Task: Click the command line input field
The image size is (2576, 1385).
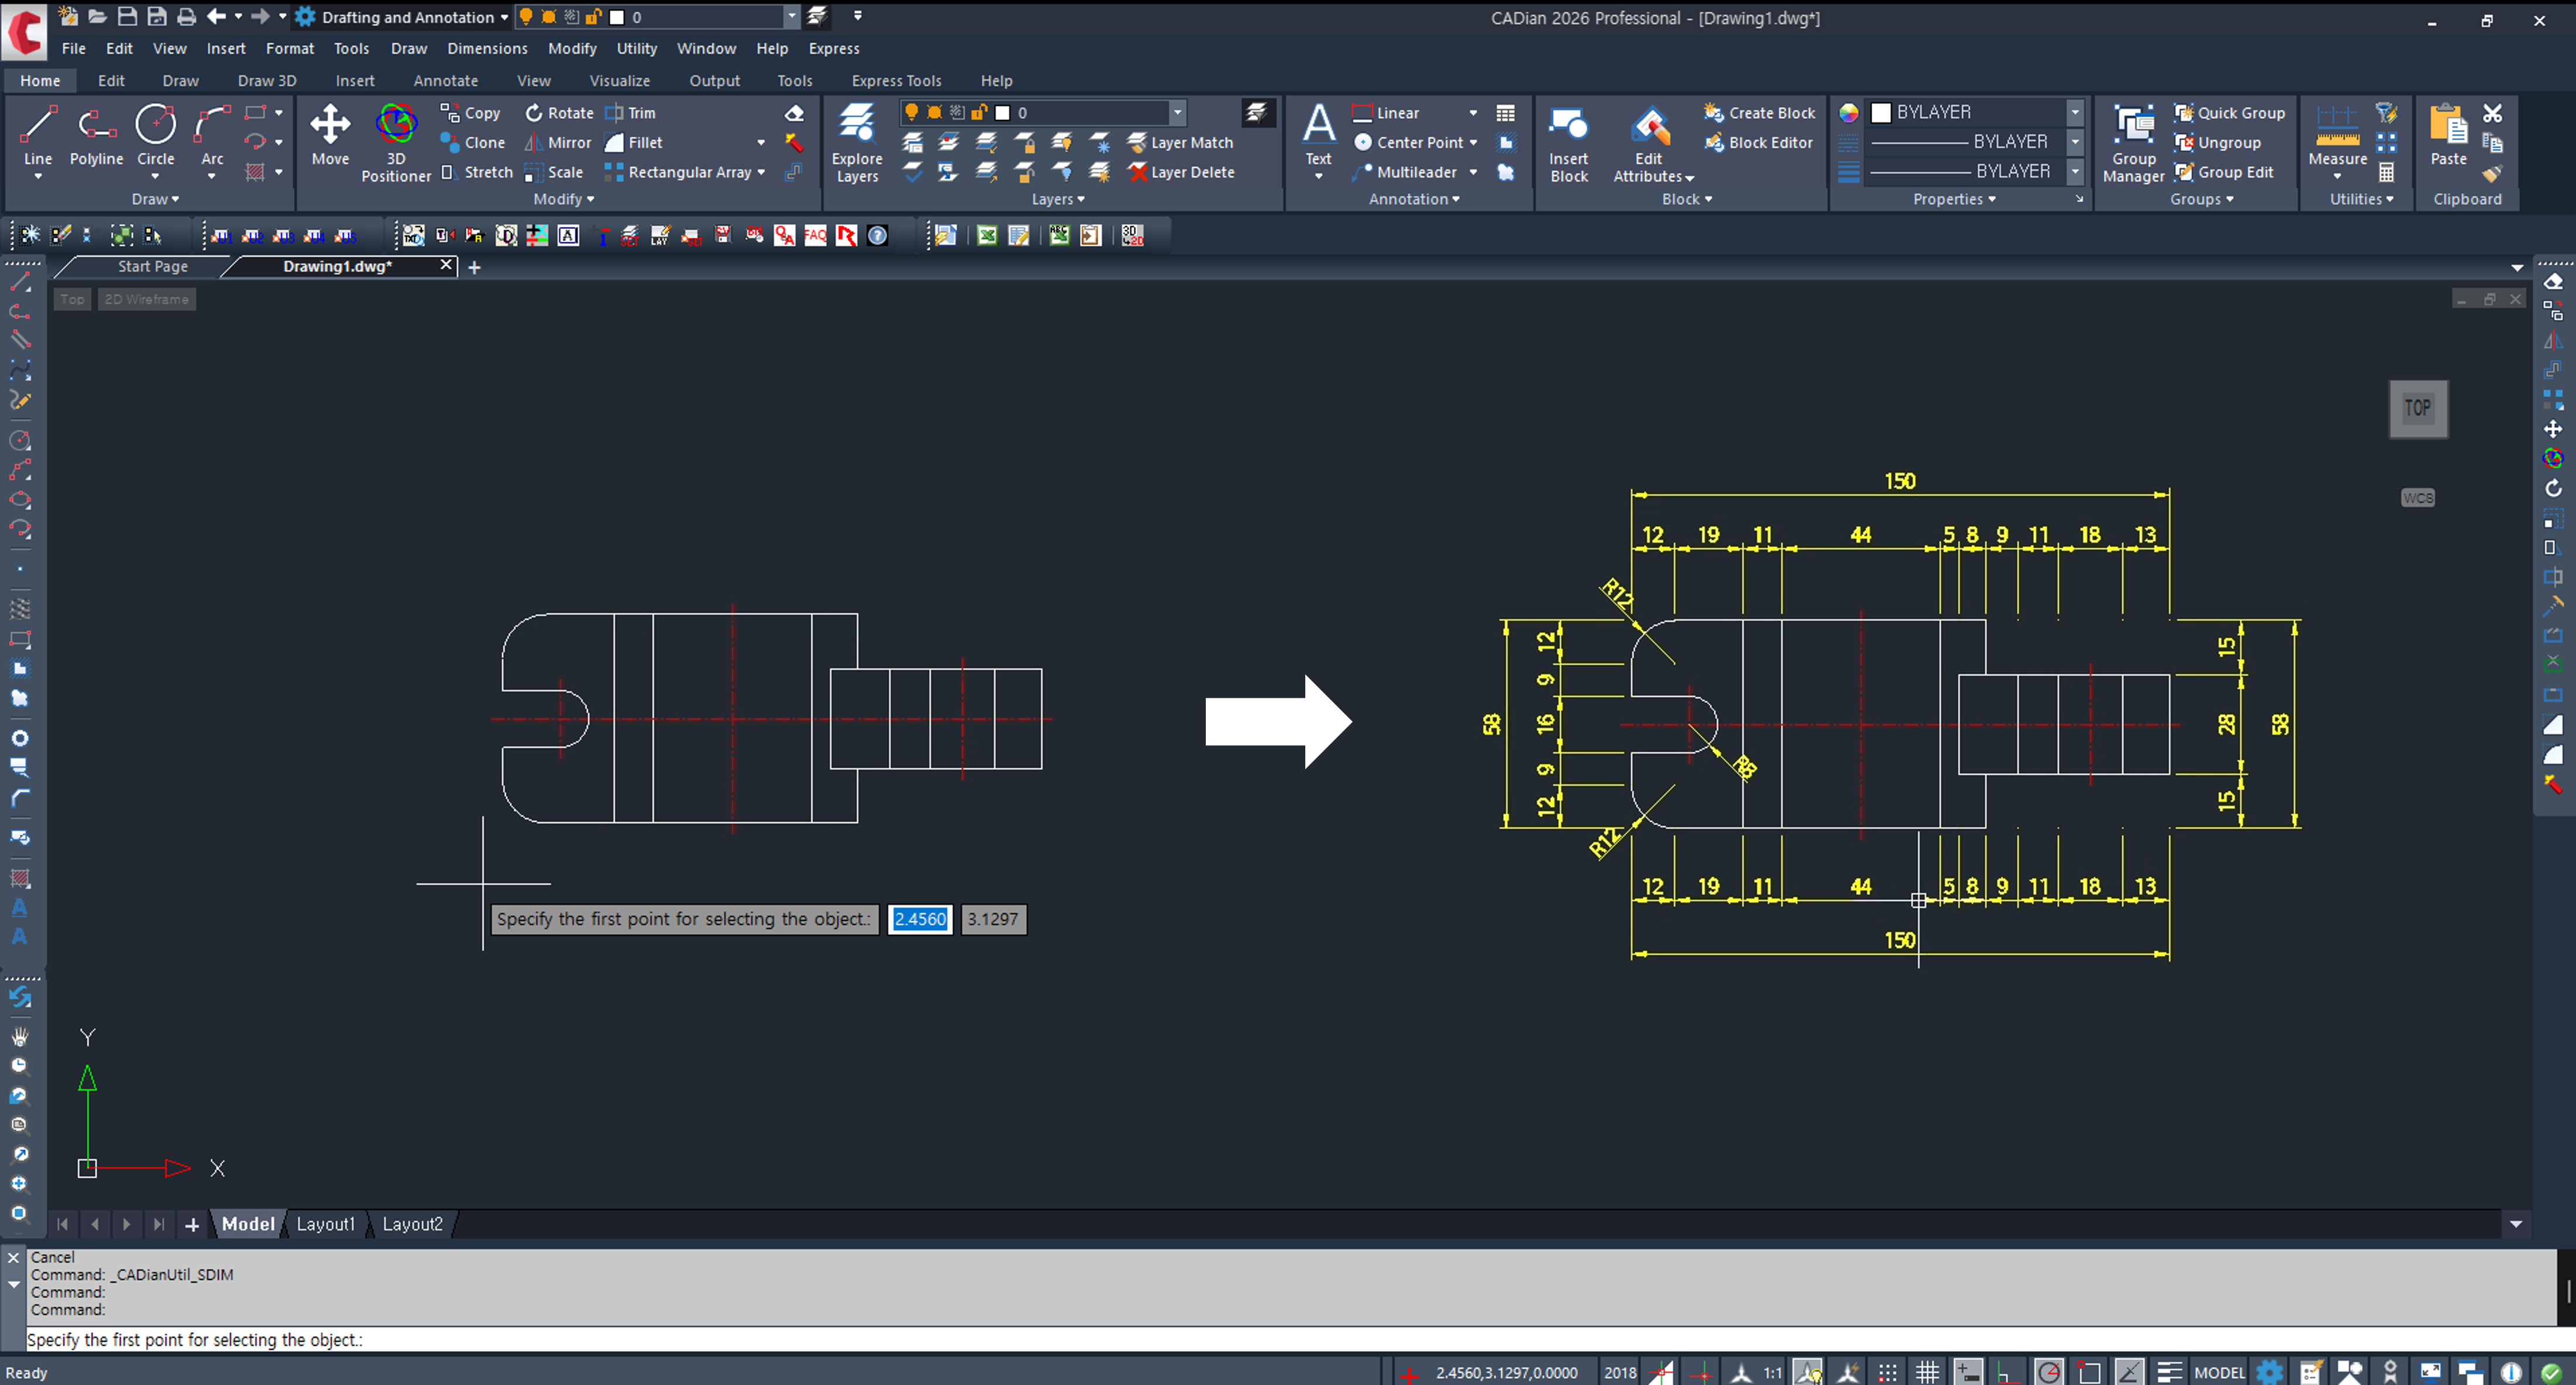Action: click(1200, 1339)
